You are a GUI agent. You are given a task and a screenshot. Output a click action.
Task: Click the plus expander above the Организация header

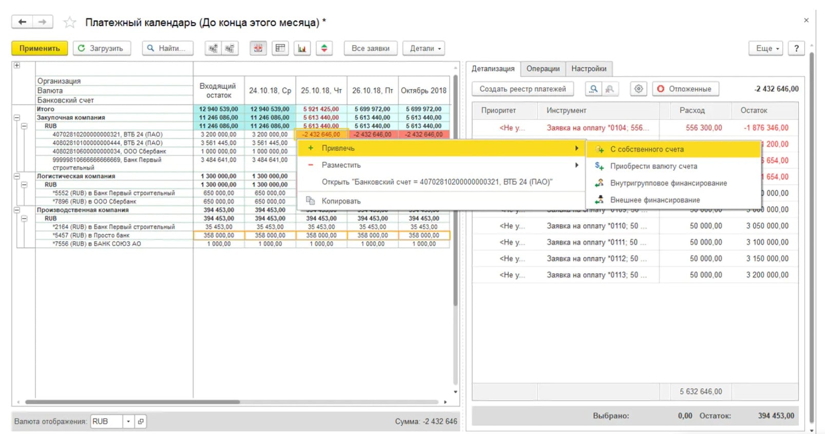click(x=17, y=66)
